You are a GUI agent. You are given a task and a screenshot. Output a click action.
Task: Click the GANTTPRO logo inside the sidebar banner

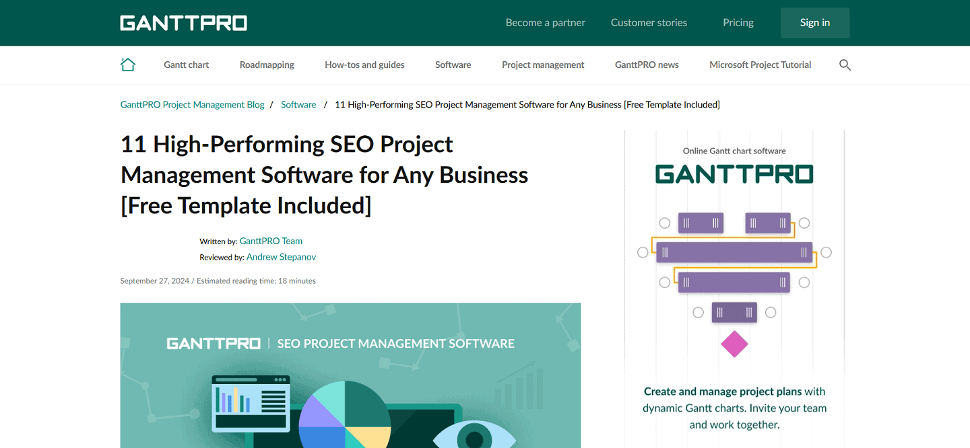coord(734,173)
